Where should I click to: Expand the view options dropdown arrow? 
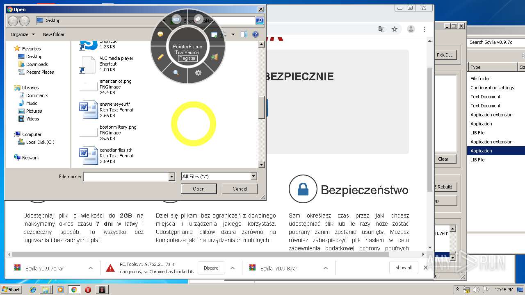(x=233, y=34)
